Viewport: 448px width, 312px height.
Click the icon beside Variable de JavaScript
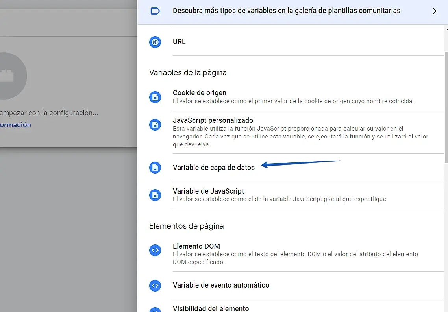(155, 195)
